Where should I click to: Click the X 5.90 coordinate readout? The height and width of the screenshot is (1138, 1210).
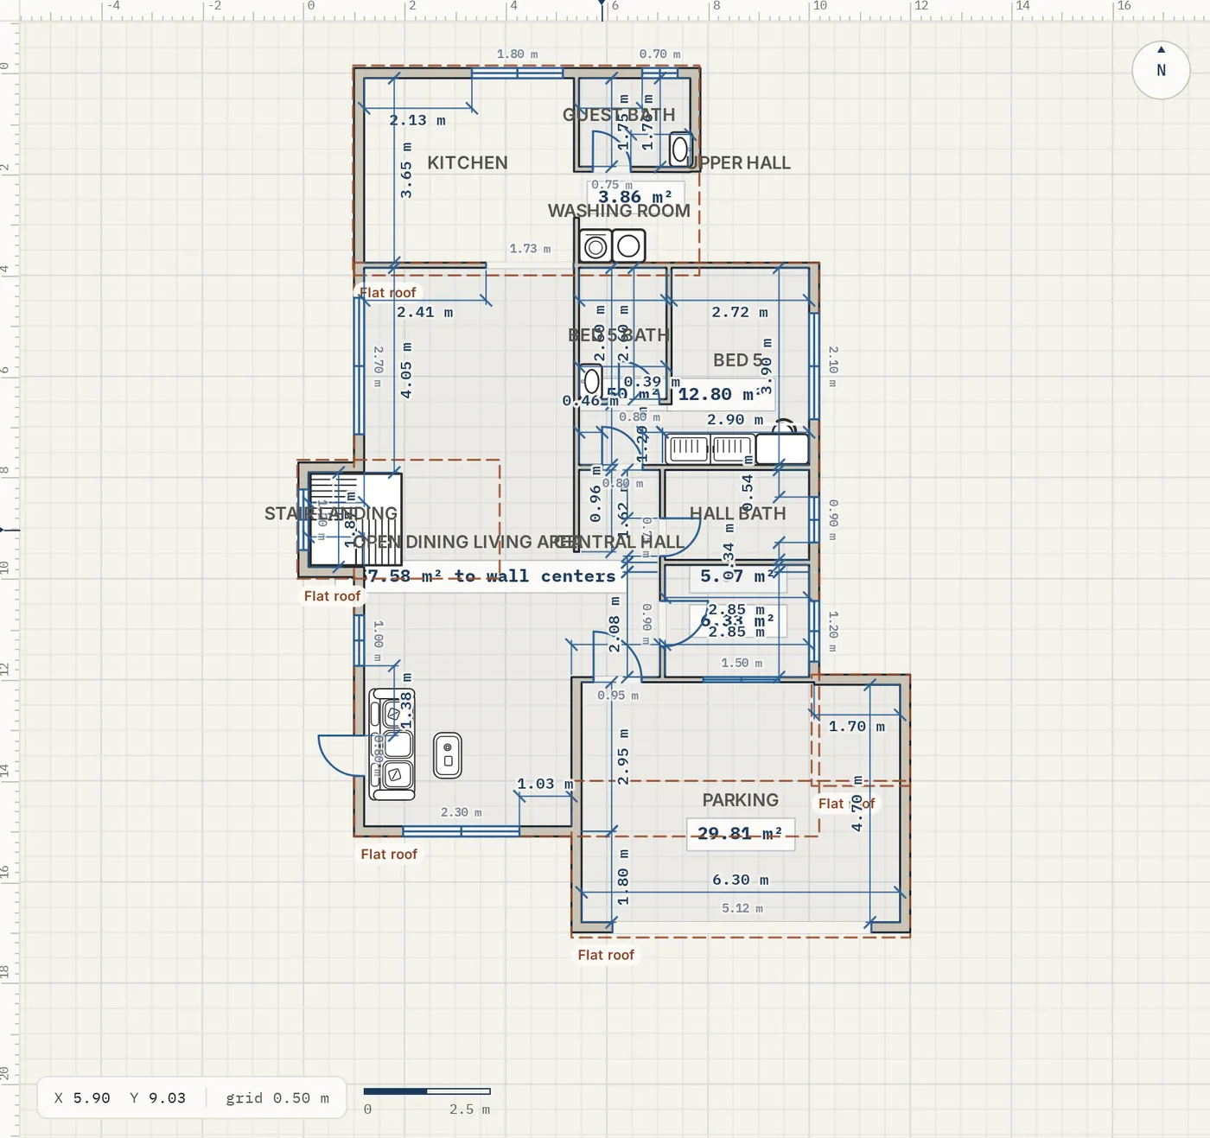tap(82, 1098)
